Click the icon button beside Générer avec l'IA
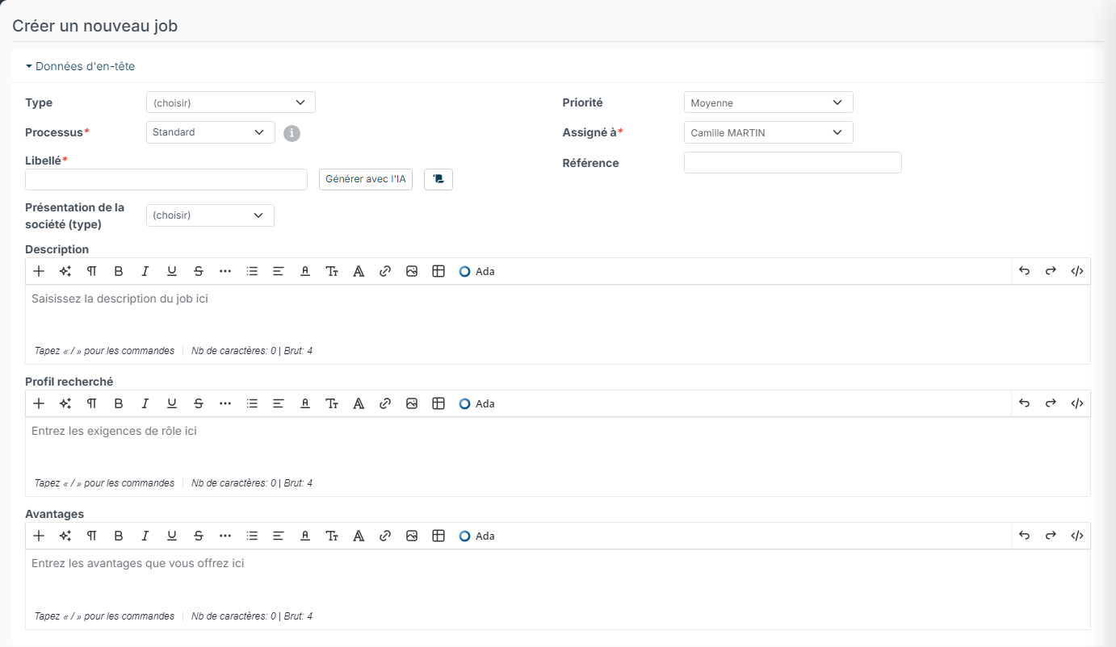 pos(438,179)
